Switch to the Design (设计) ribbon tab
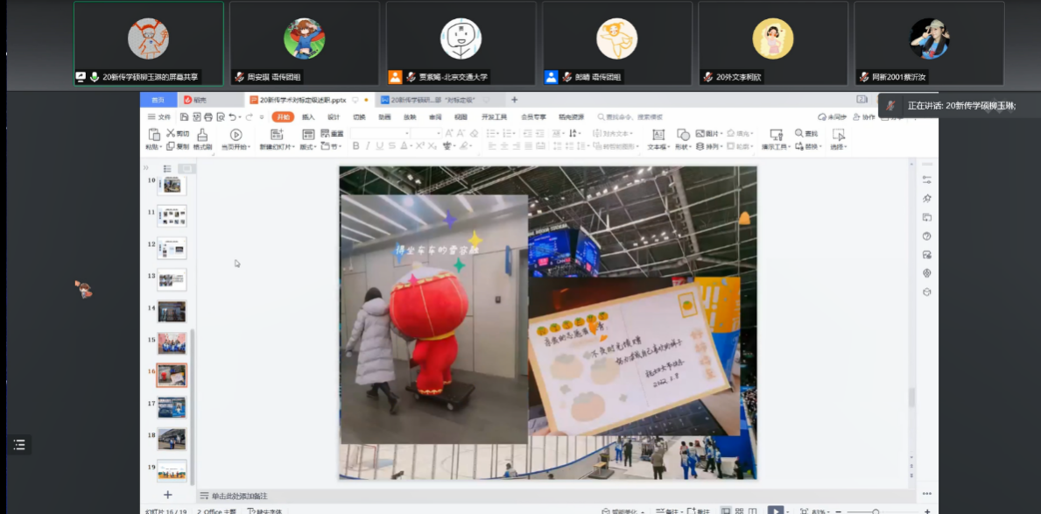1041x514 pixels. pos(334,116)
